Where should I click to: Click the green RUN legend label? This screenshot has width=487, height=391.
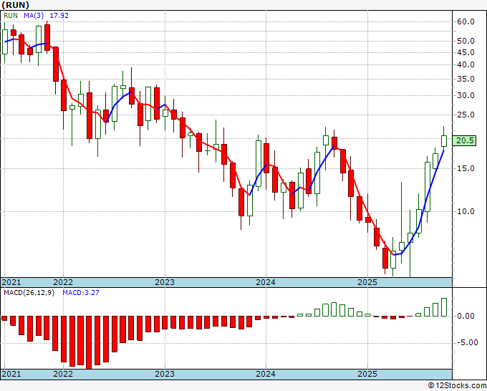point(11,16)
